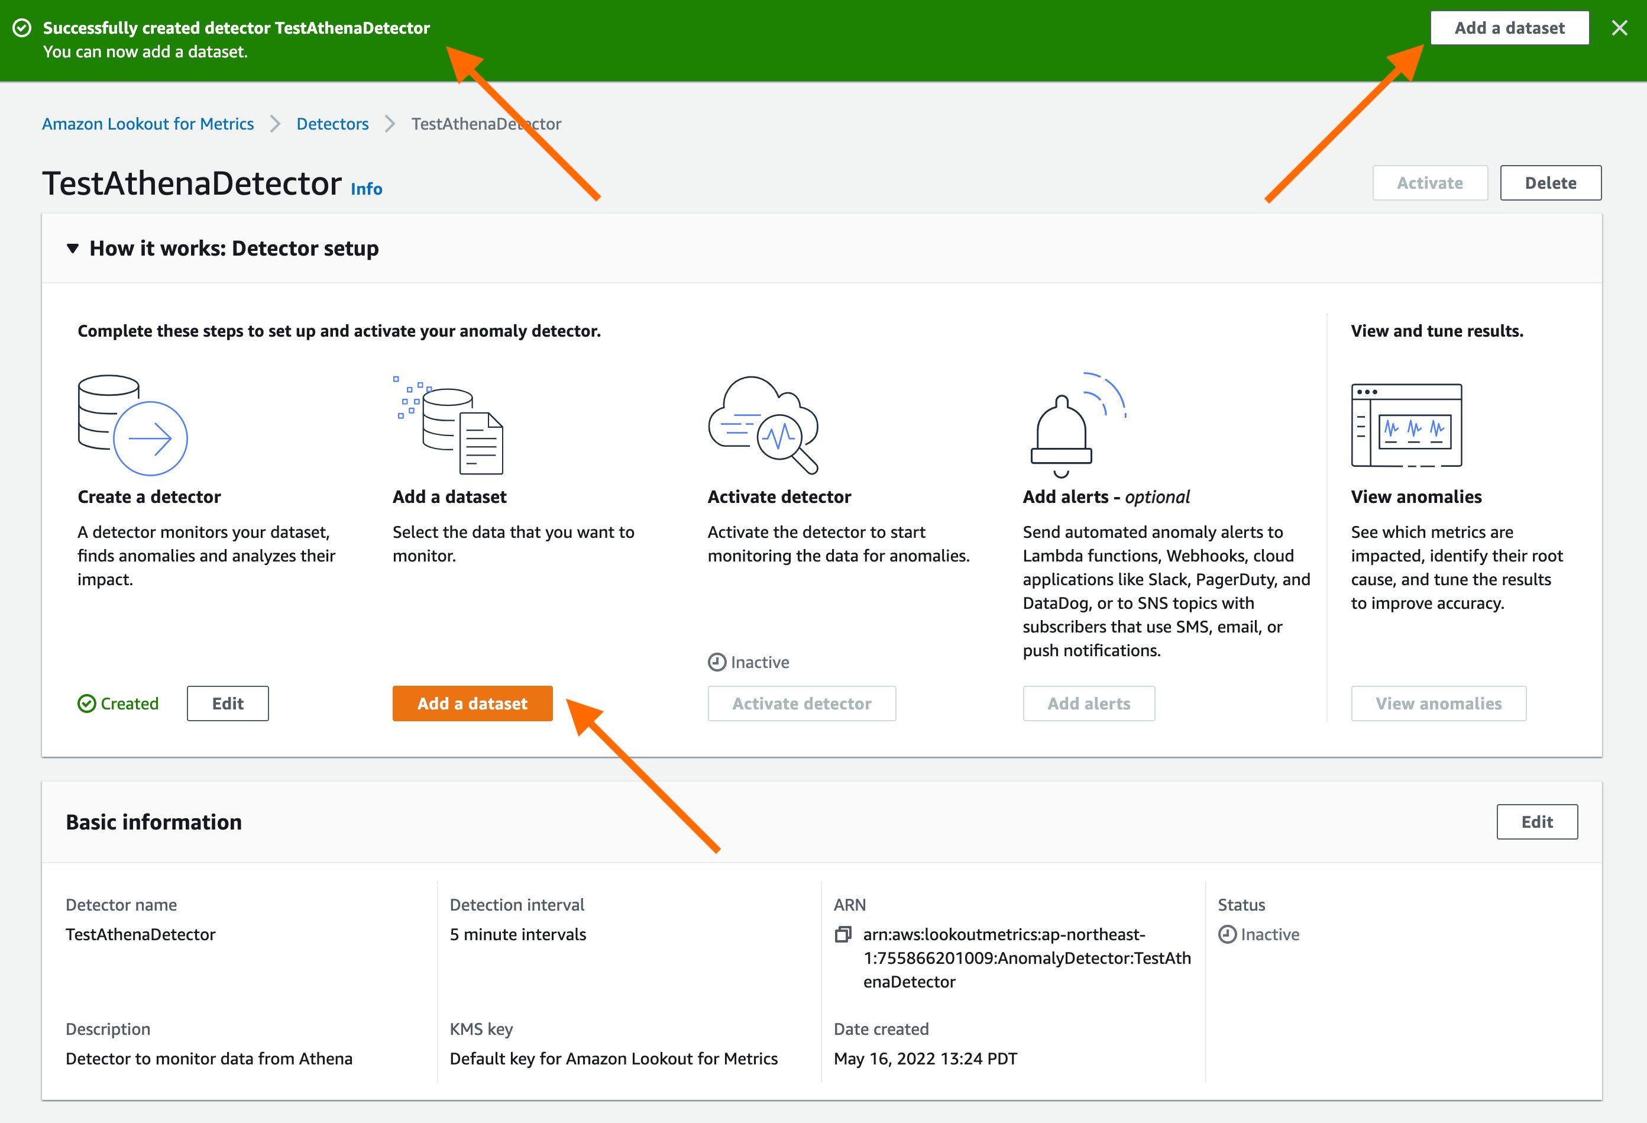Open the Info link beside the title
Viewport: 1647px width, 1123px height.
pyautogui.click(x=367, y=189)
